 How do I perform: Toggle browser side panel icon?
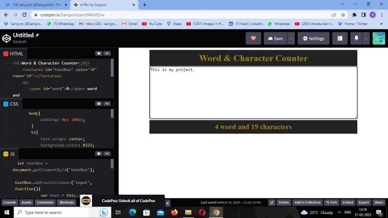coord(363,15)
